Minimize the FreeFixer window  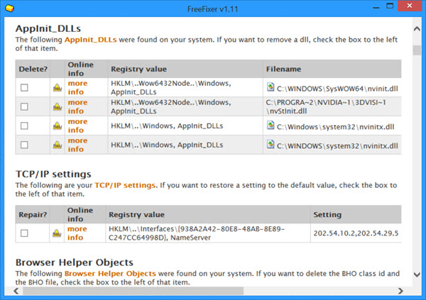point(376,6)
